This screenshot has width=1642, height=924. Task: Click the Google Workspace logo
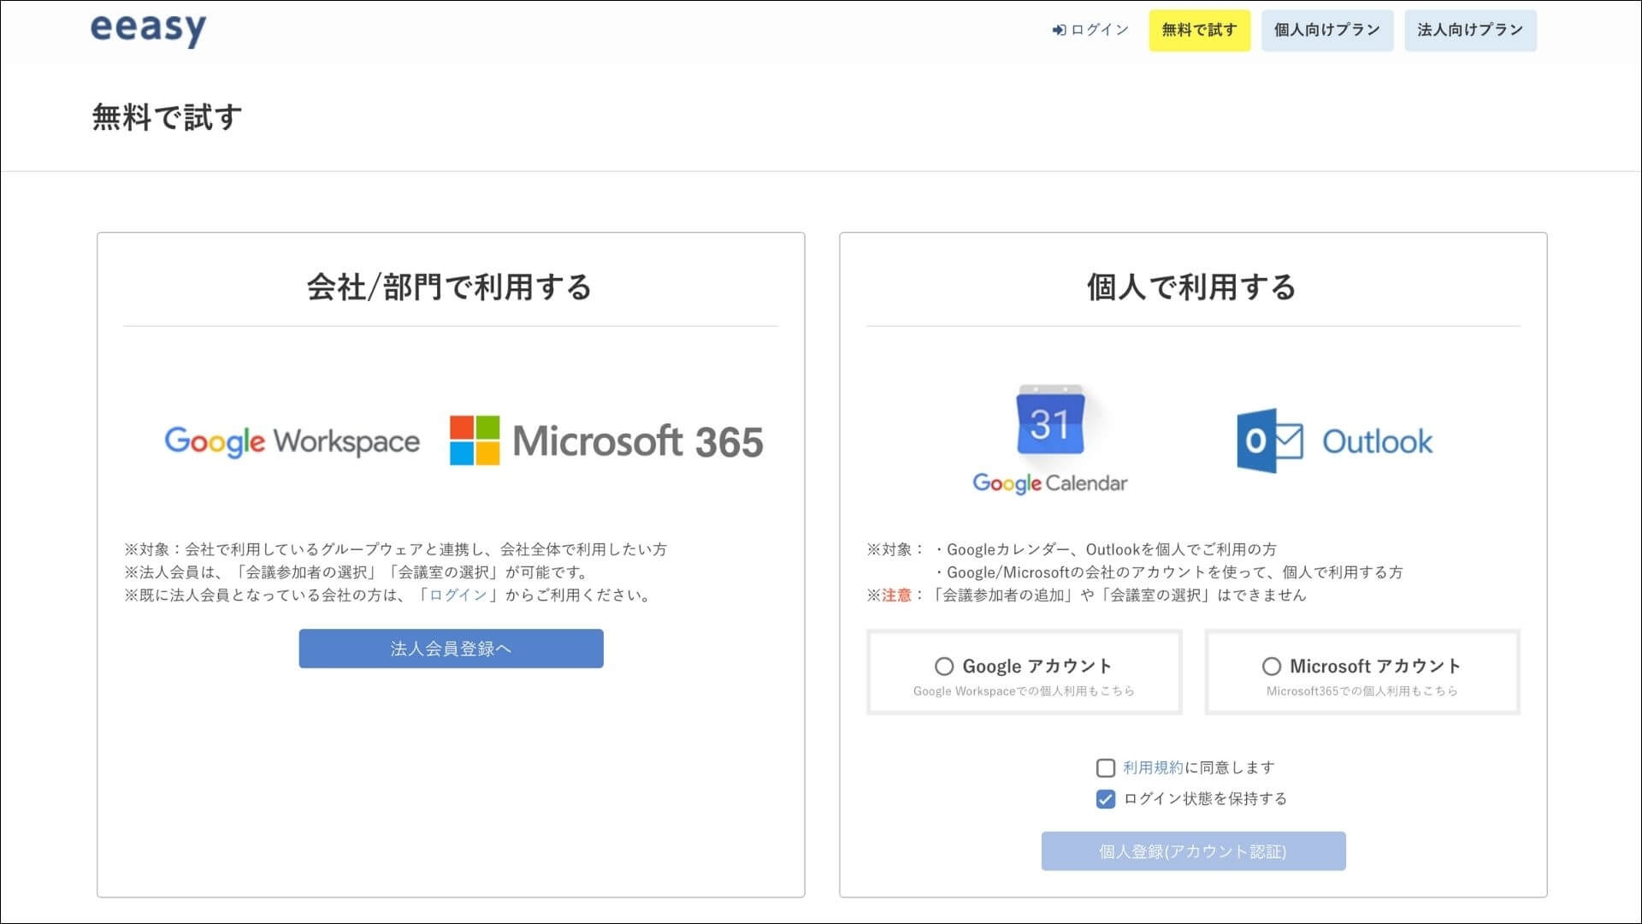point(291,441)
